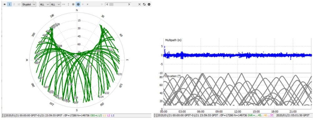Open options with the gear icon
313x120 pixels.
coord(149,4)
